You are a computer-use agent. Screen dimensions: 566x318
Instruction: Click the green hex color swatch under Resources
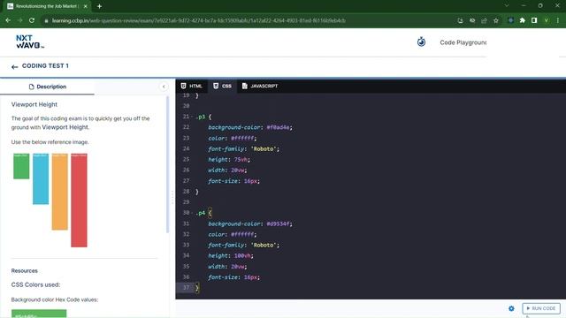[x=39, y=314]
